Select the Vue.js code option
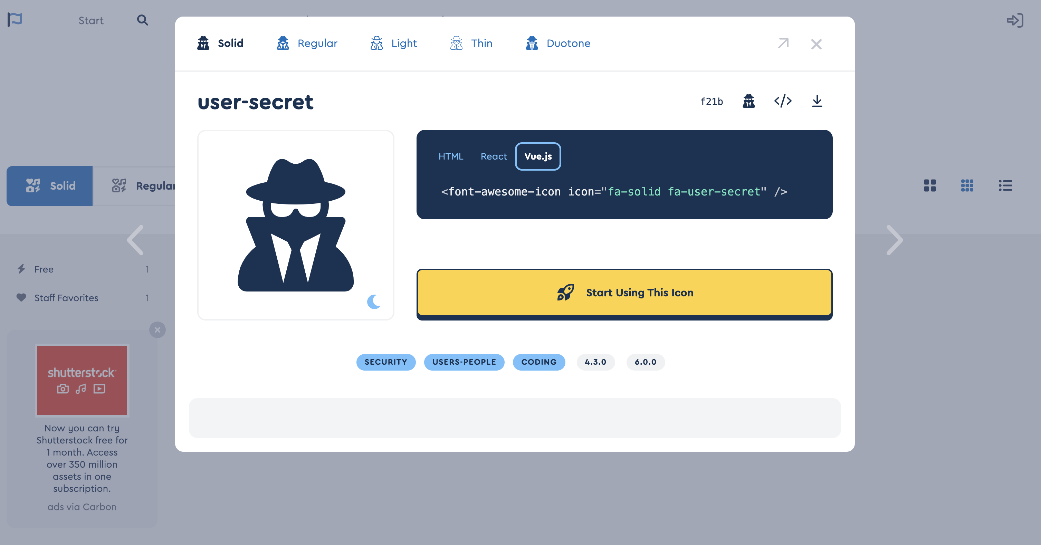Screen dimensions: 1041x545 (x=538, y=156)
